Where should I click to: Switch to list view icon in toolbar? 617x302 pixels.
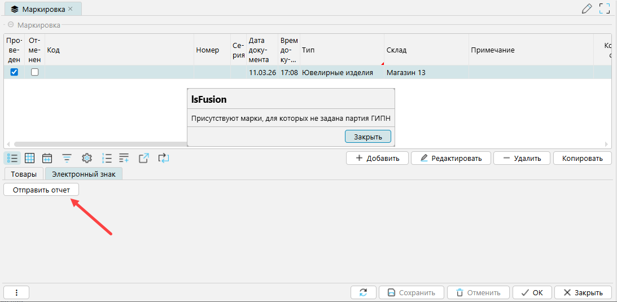click(12, 158)
